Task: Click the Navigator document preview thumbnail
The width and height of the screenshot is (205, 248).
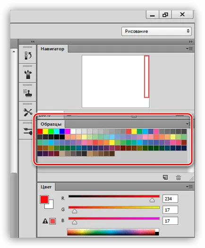Action: 116,81
